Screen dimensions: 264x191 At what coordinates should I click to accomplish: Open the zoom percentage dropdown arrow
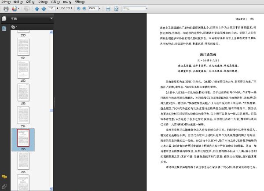tap(99, 8)
